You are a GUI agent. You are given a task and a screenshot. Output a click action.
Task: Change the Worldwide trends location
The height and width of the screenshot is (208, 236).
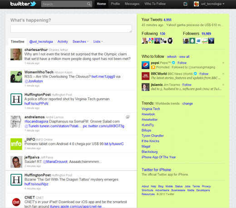pos(187,104)
